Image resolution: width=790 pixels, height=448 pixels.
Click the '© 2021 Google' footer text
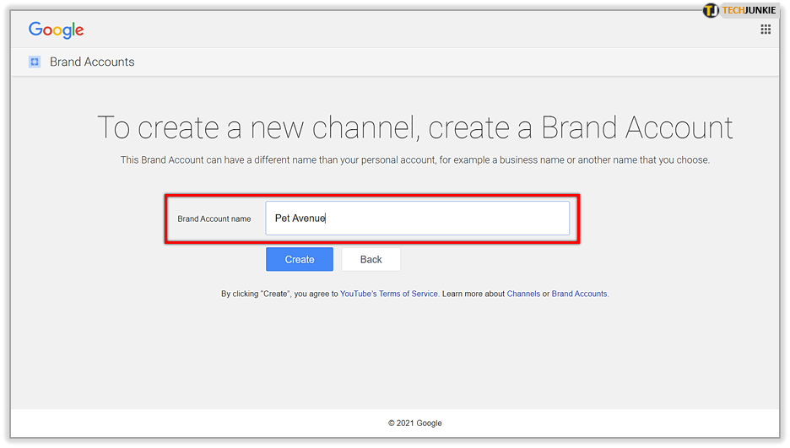point(414,423)
